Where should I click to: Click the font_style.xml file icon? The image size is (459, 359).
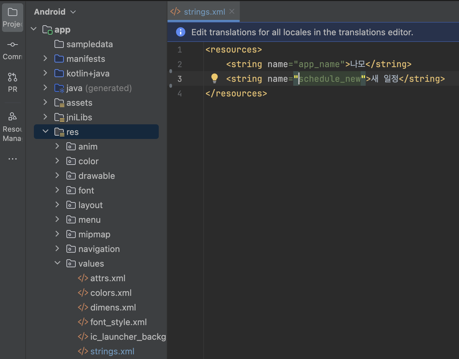[x=83, y=322]
